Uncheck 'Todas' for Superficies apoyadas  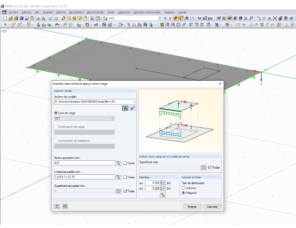125,191
